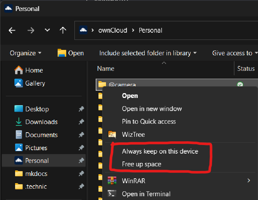258x200 pixels.
Task: Choose Always keep on this device
Action: [160, 151]
